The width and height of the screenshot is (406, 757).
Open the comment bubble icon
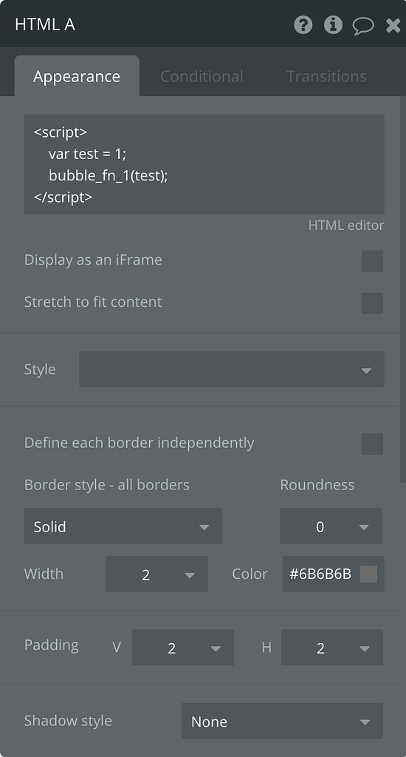tap(363, 26)
